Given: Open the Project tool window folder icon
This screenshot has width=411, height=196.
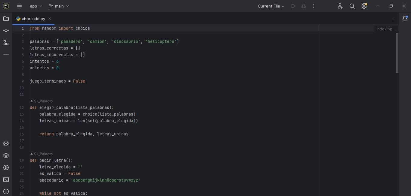Looking at the screenshot, I should [6, 19].
